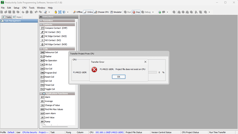238x134 pixels.
Task: Pick the NC Contact instruction icon
Action: [42, 32]
